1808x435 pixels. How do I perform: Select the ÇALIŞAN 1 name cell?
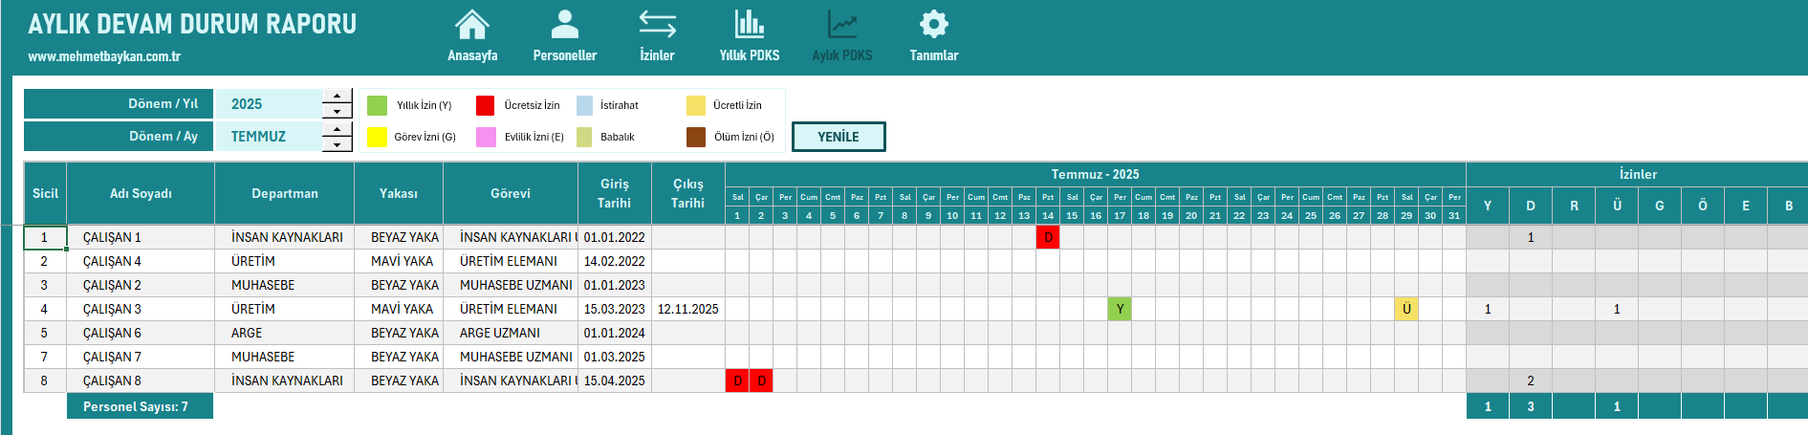pyautogui.click(x=141, y=237)
